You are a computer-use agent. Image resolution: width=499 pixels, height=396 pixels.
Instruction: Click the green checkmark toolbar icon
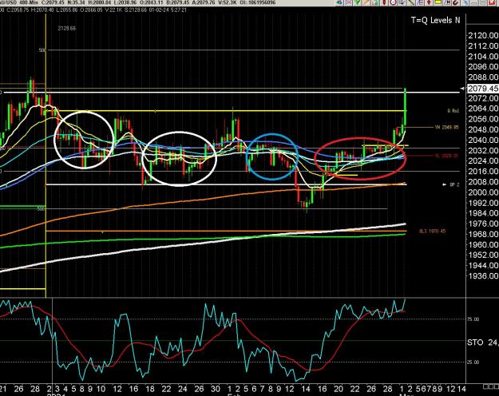357,2
